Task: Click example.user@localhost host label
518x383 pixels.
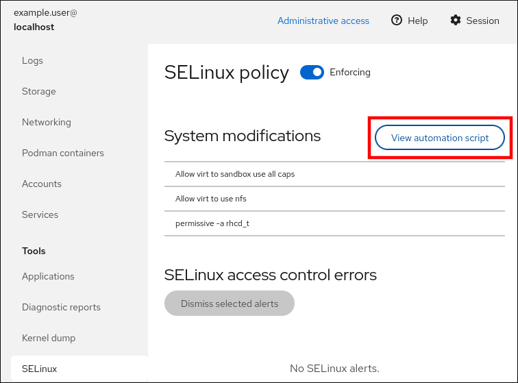Action: (x=45, y=21)
